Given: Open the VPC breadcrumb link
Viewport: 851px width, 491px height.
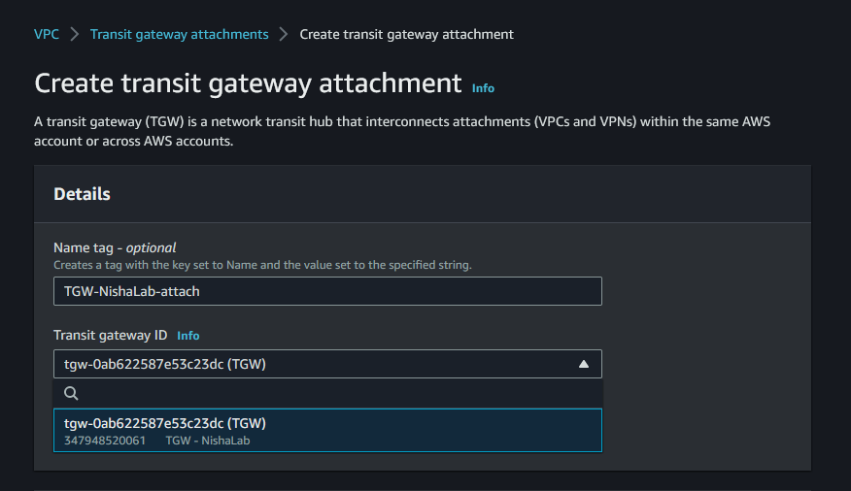Looking at the screenshot, I should pyautogui.click(x=47, y=34).
